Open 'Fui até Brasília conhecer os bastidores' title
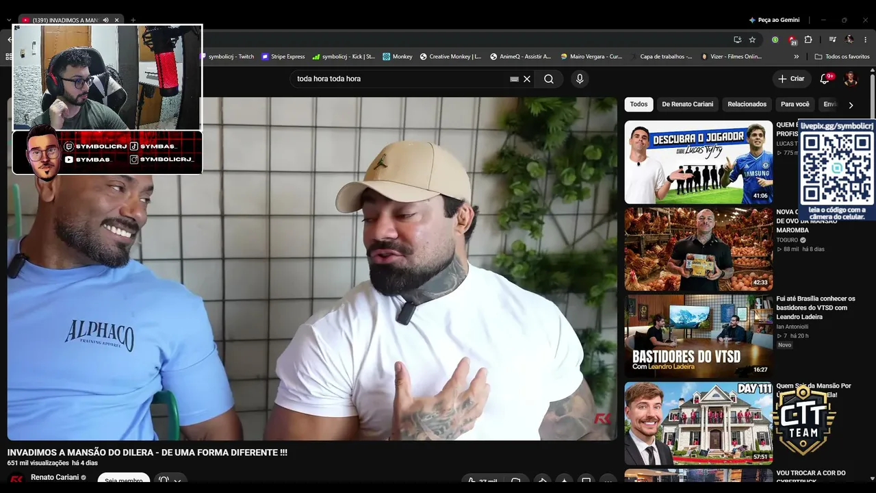 [816, 307]
